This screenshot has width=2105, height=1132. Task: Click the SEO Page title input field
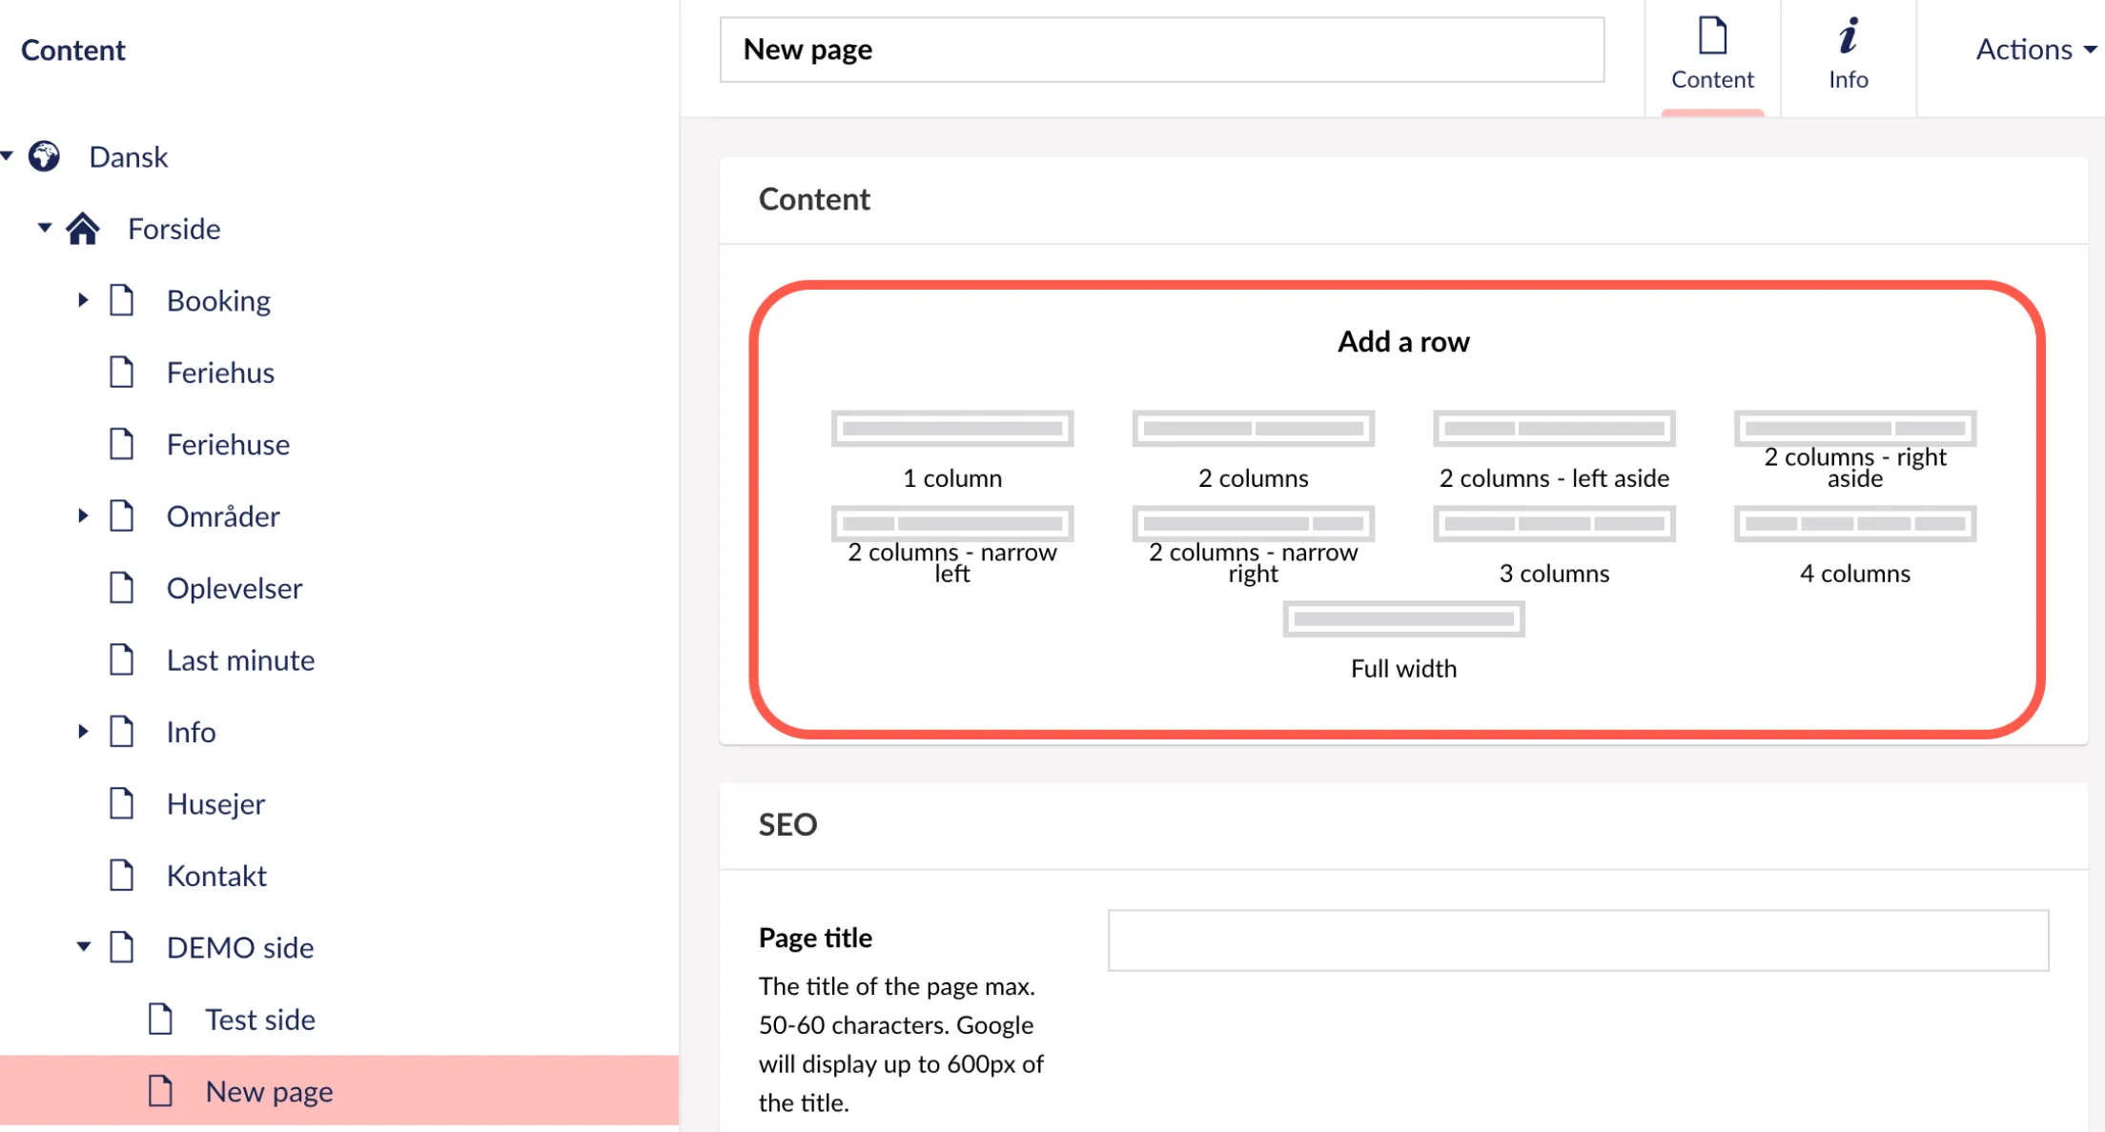click(x=1578, y=940)
